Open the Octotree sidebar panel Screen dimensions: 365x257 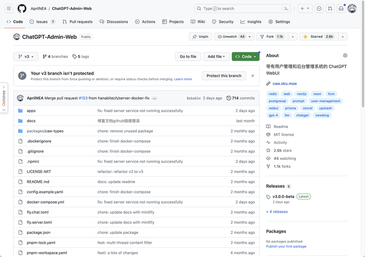click(4, 98)
